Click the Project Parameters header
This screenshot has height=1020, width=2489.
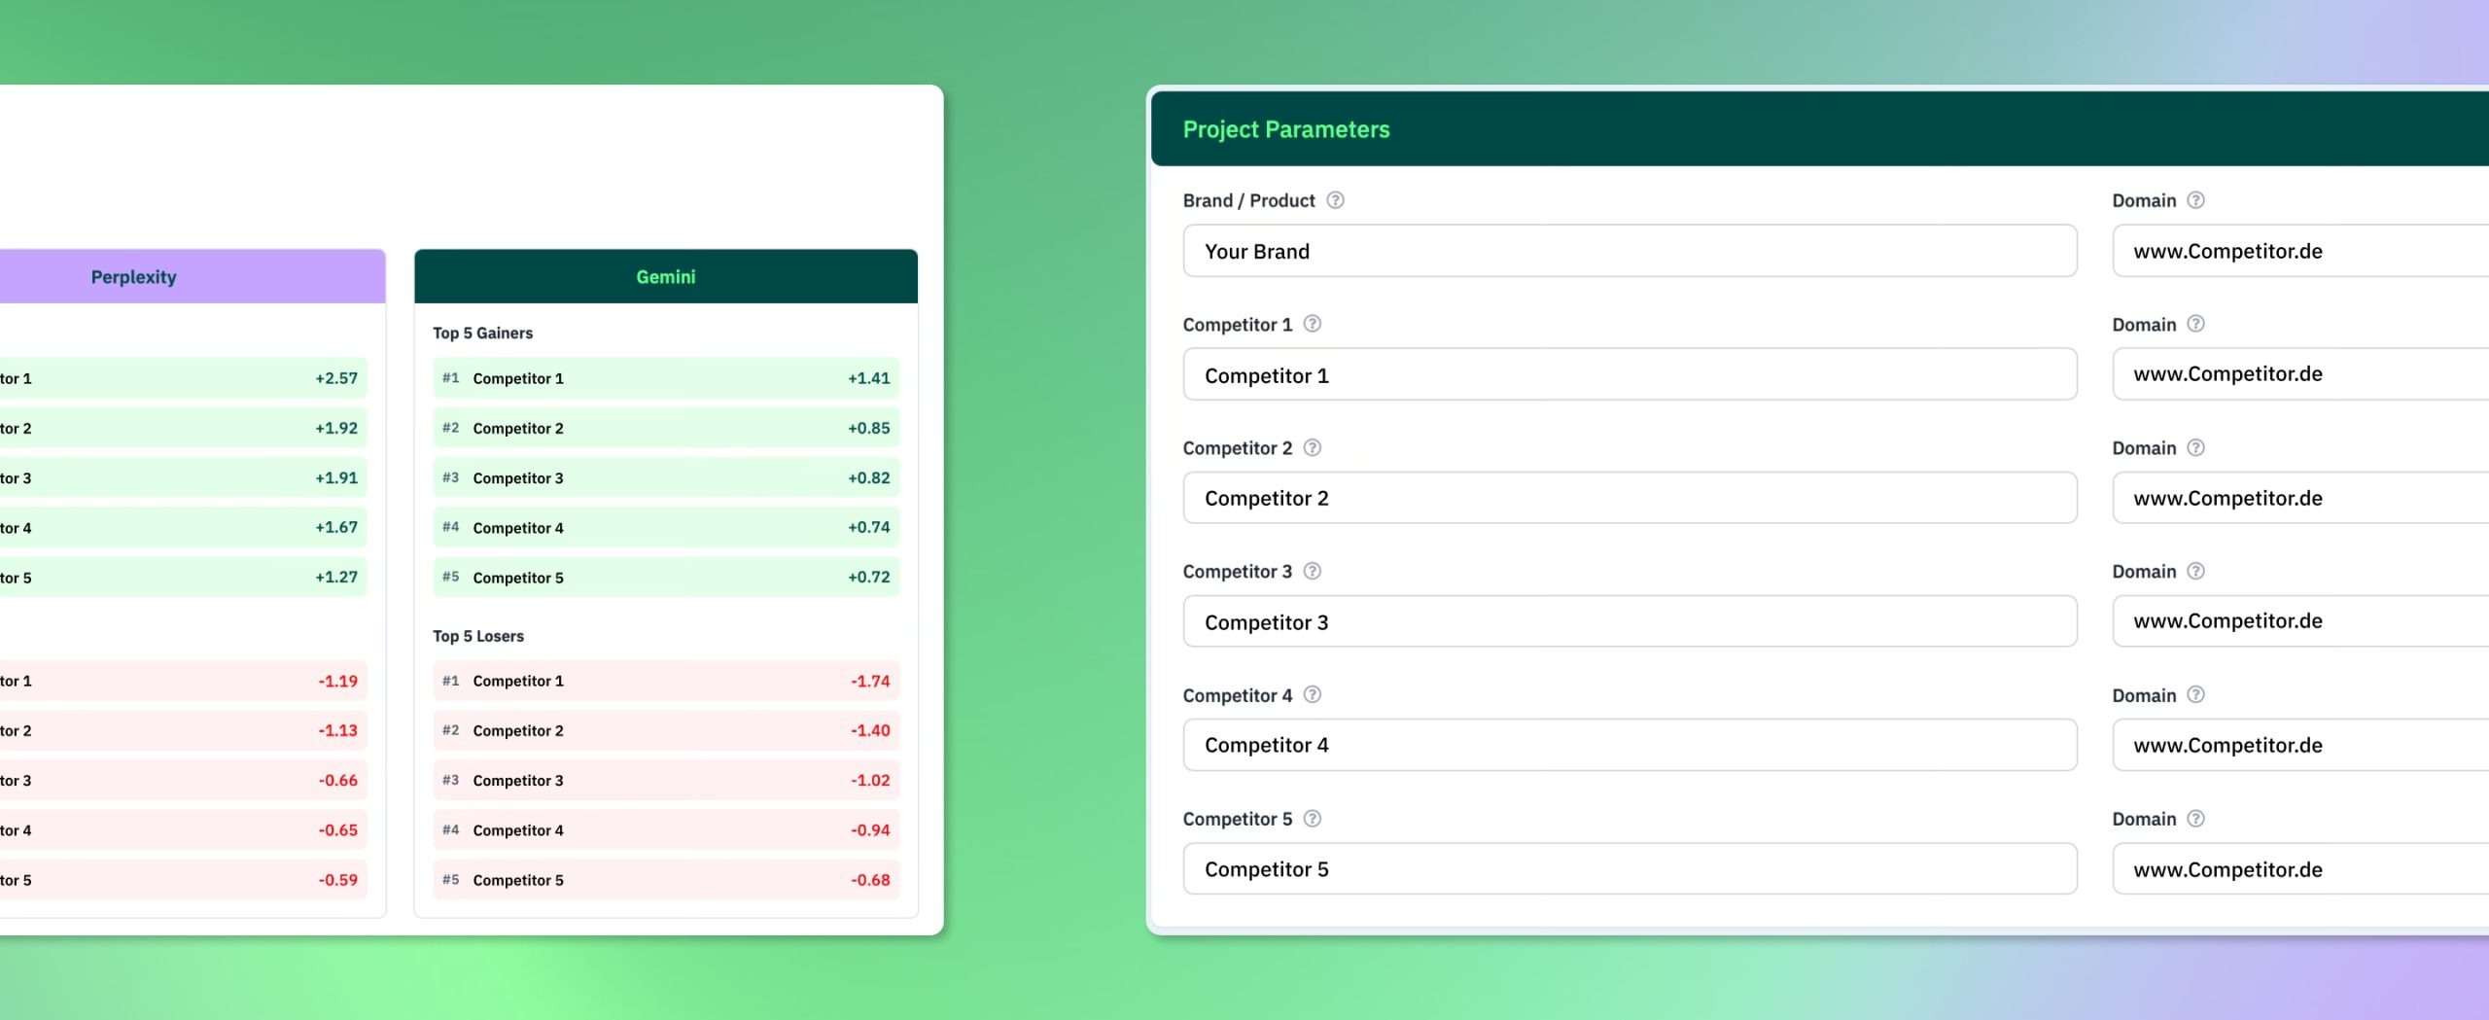(x=1819, y=129)
